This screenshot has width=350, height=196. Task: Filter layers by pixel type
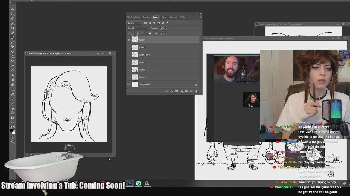pyautogui.click(x=145, y=23)
